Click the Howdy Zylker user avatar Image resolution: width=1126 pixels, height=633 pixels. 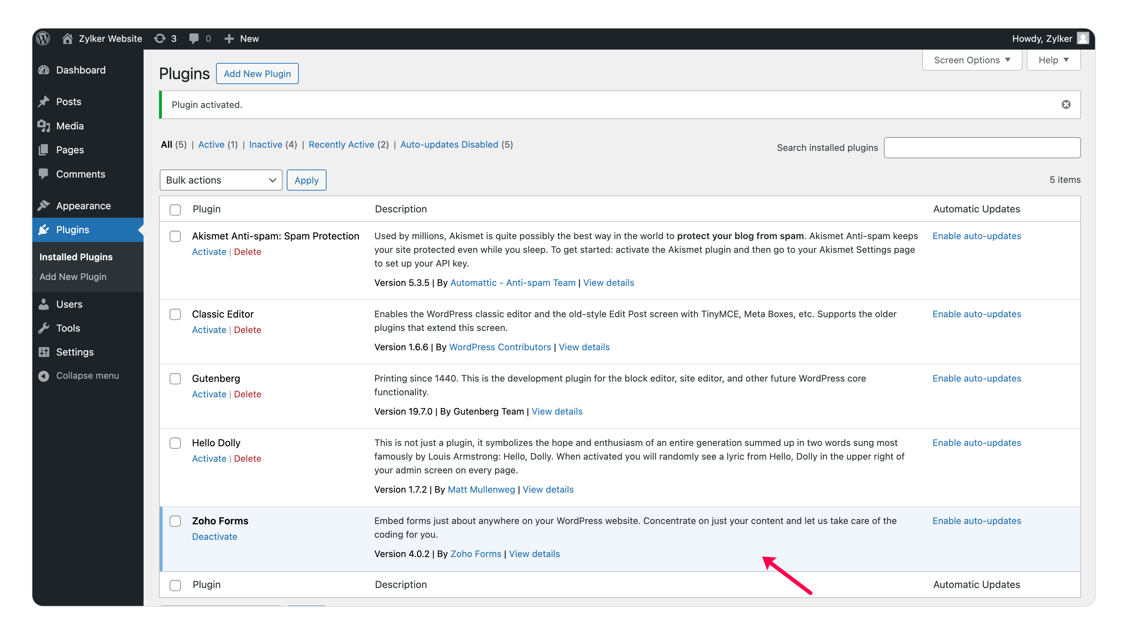click(1082, 38)
